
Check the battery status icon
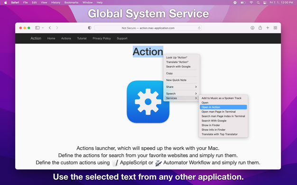243,3
